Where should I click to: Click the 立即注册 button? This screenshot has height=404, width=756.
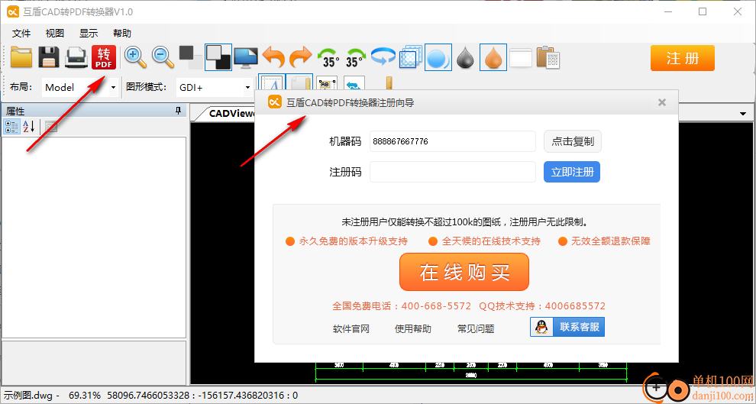[572, 172]
